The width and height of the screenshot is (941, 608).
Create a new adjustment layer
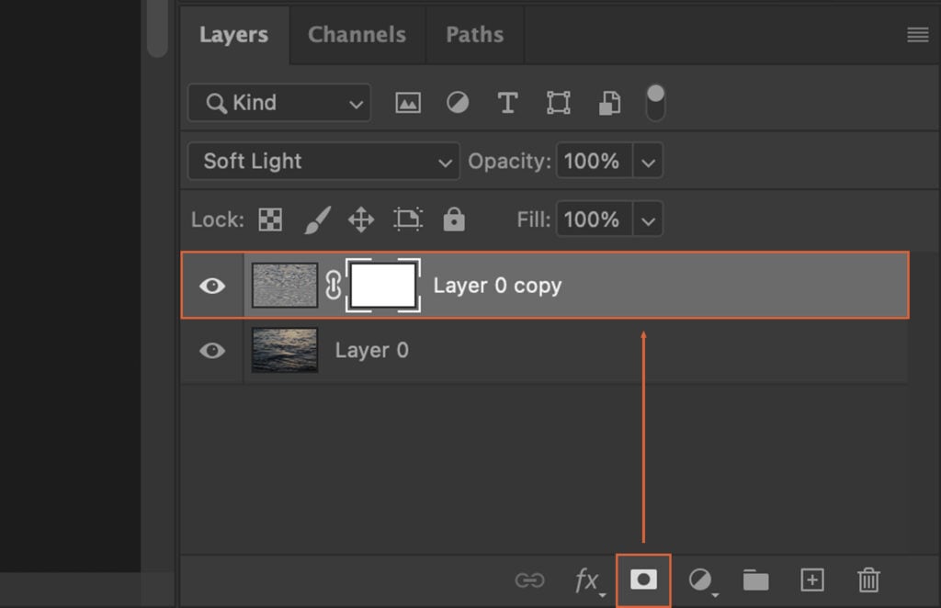[x=700, y=580]
